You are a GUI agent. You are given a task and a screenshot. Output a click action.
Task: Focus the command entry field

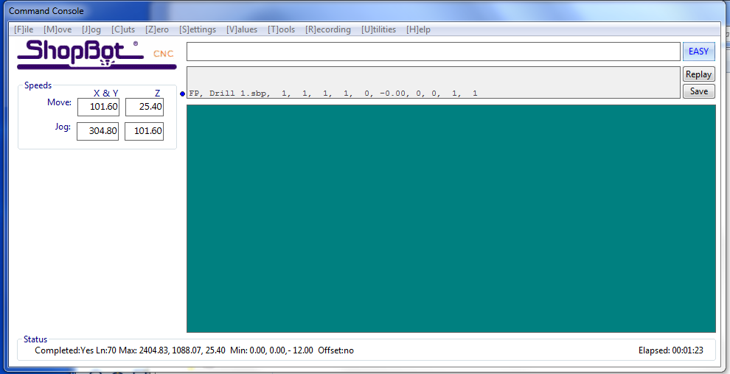(434, 51)
